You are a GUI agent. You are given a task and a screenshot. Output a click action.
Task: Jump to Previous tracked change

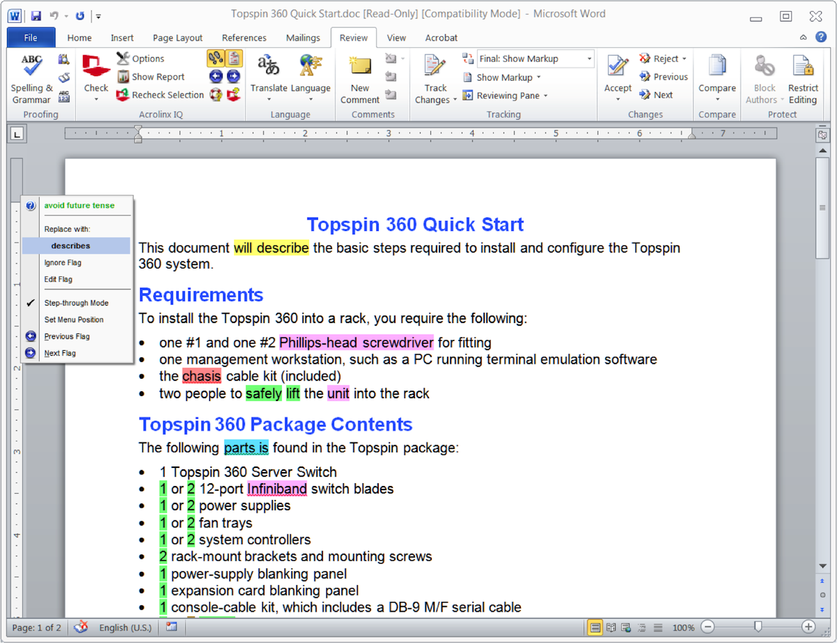coord(663,77)
